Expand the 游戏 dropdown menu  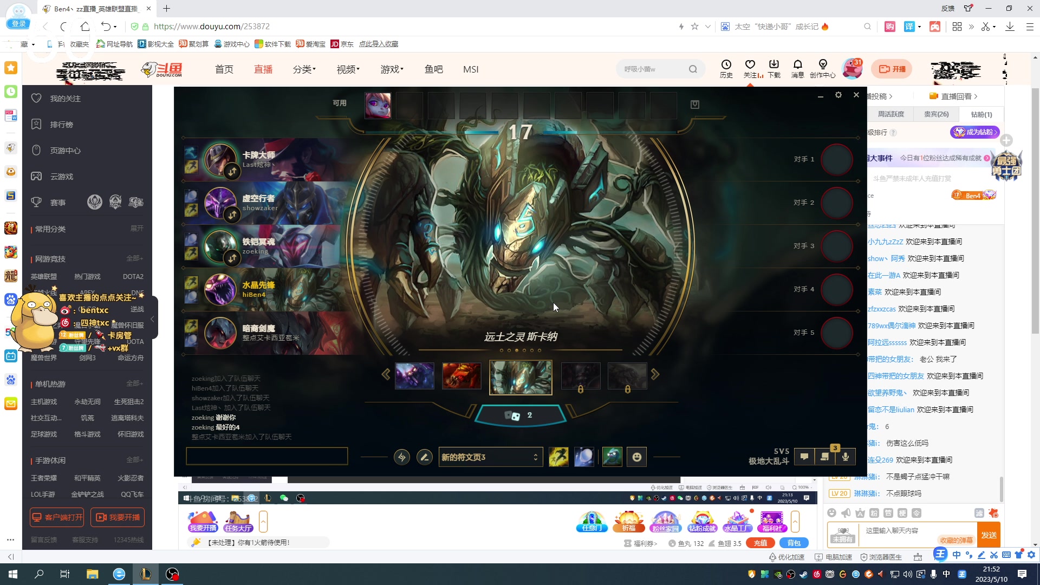point(392,69)
